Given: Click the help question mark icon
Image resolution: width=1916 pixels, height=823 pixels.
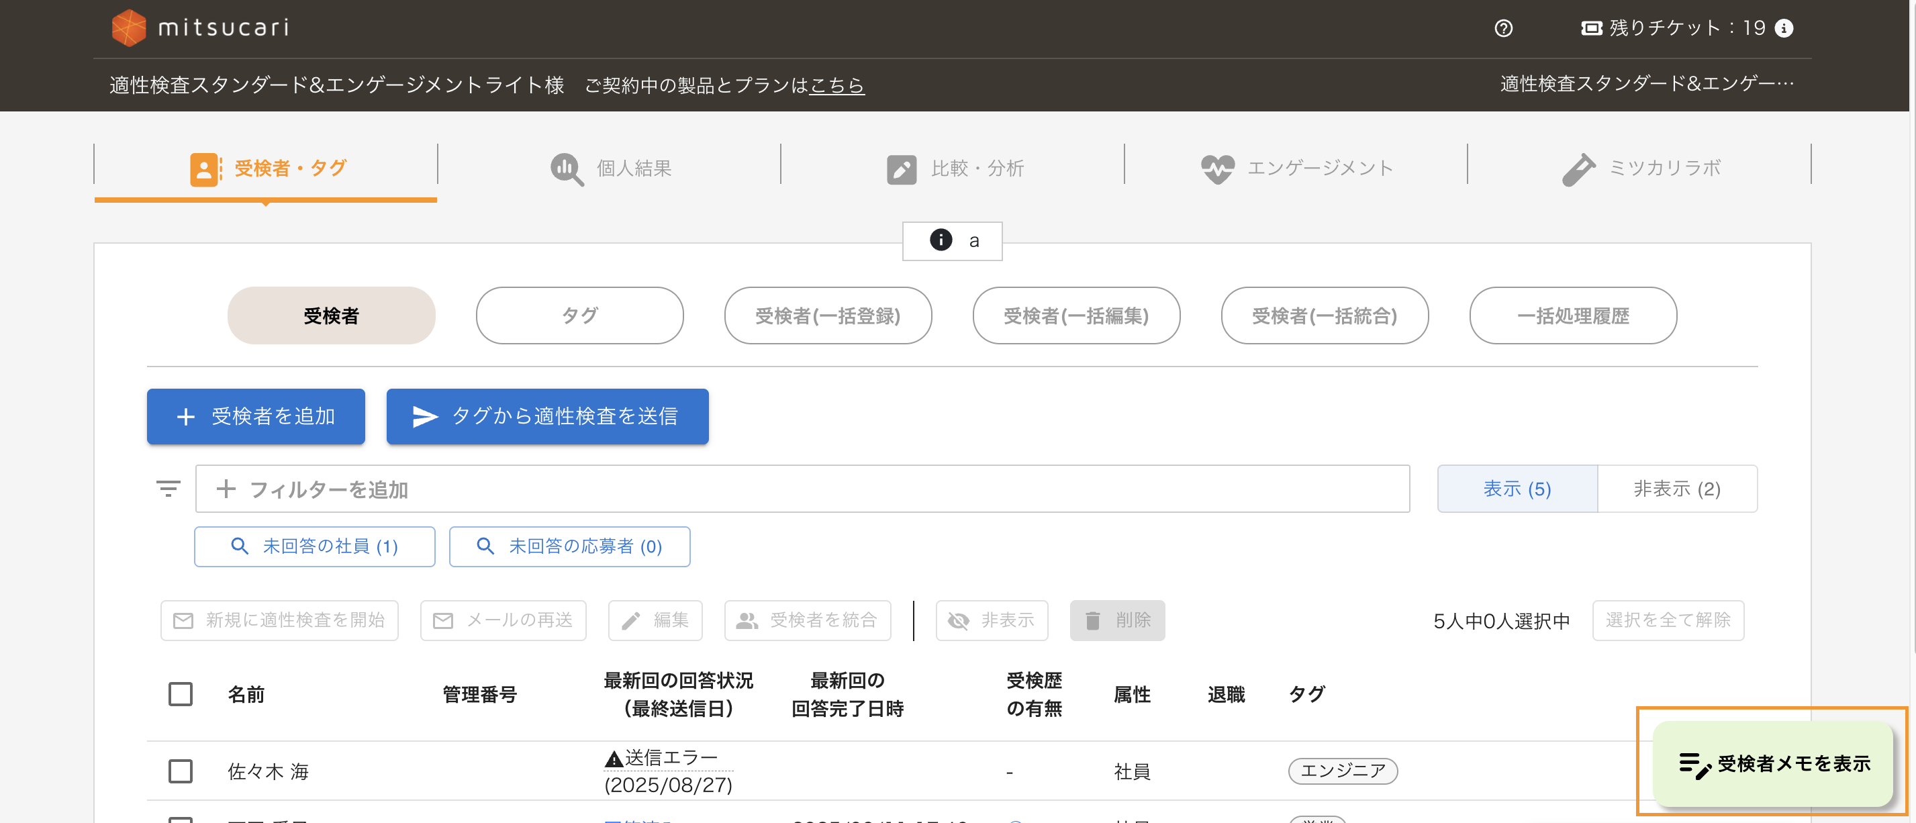Looking at the screenshot, I should click(1503, 28).
